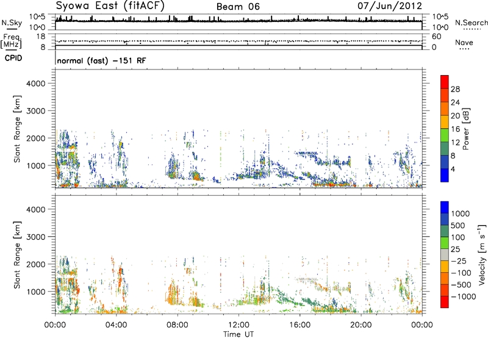Image resolution: width=488 pixels, height=338 pixels.
Task: Click the '18' frequency axis tick
Action: (40, 37)
